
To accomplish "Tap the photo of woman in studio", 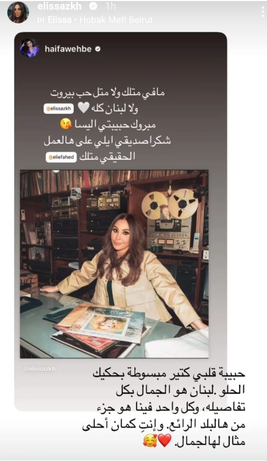I will click(x=114, y=264).
